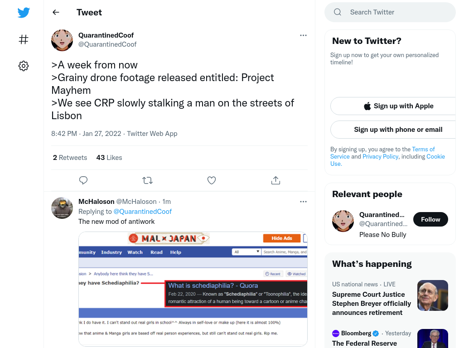Open the Privacy Policy link
The image size is (464, 348).
tap(380, 156)
